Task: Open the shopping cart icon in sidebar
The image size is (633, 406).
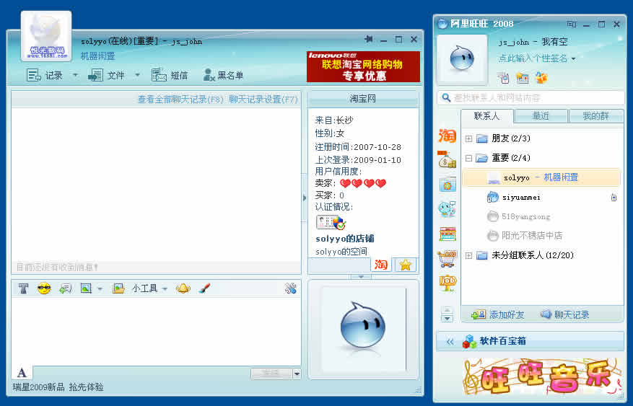Action: (x=448, y=258)
